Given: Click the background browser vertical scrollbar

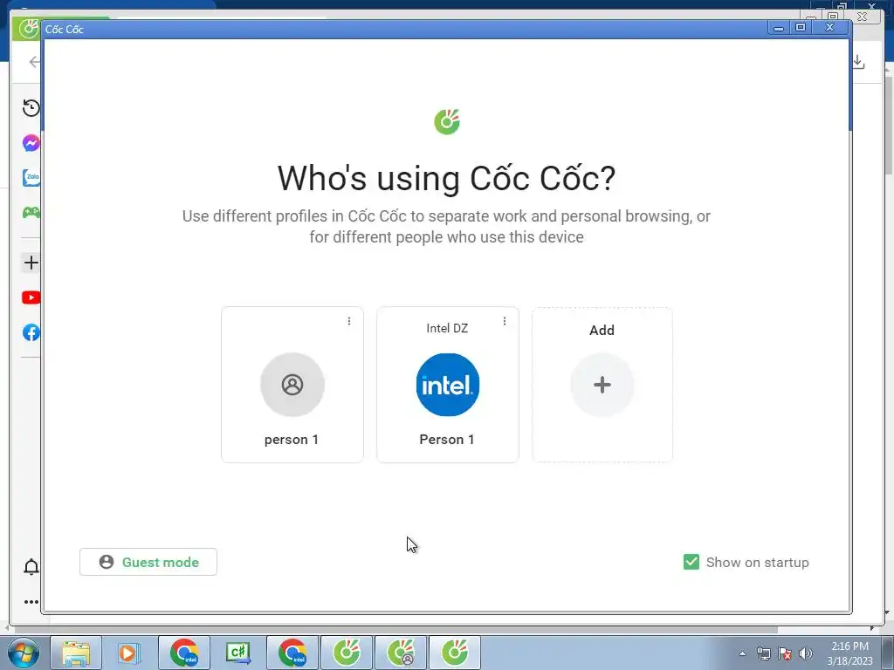Looking at the screenshot, I should [889, 126].
